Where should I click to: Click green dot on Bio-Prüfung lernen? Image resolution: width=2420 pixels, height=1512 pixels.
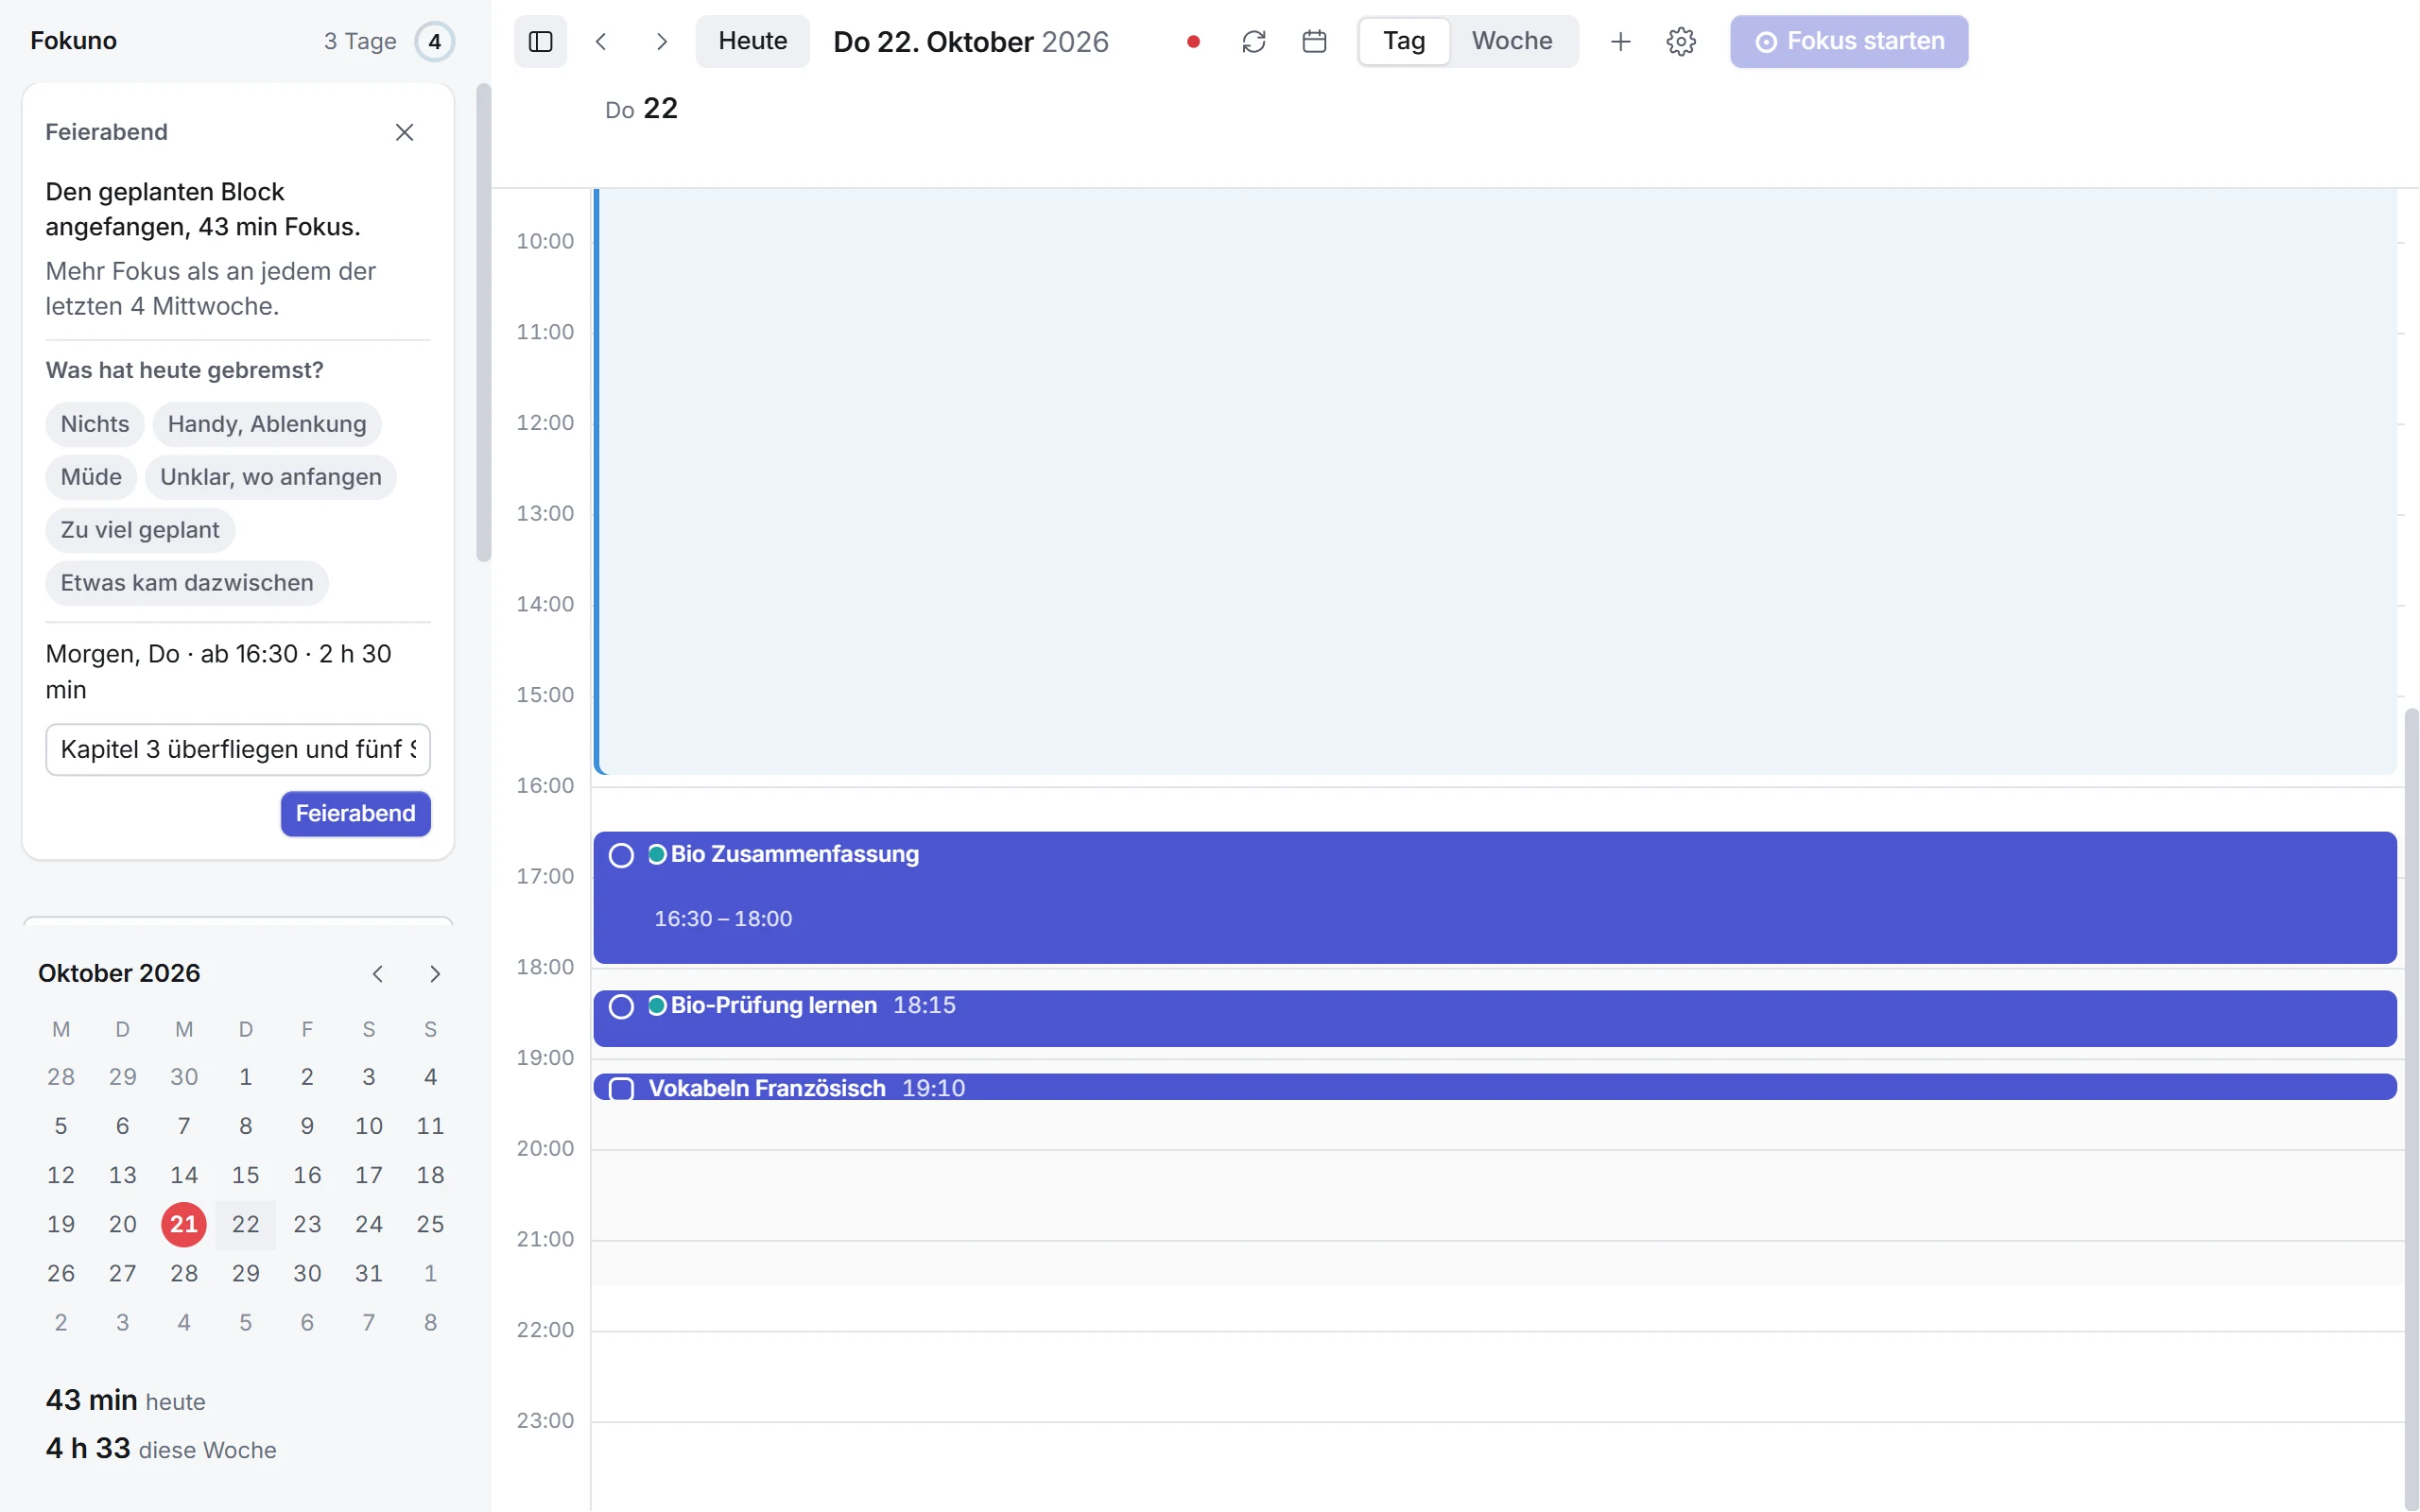pos(657,1005)
